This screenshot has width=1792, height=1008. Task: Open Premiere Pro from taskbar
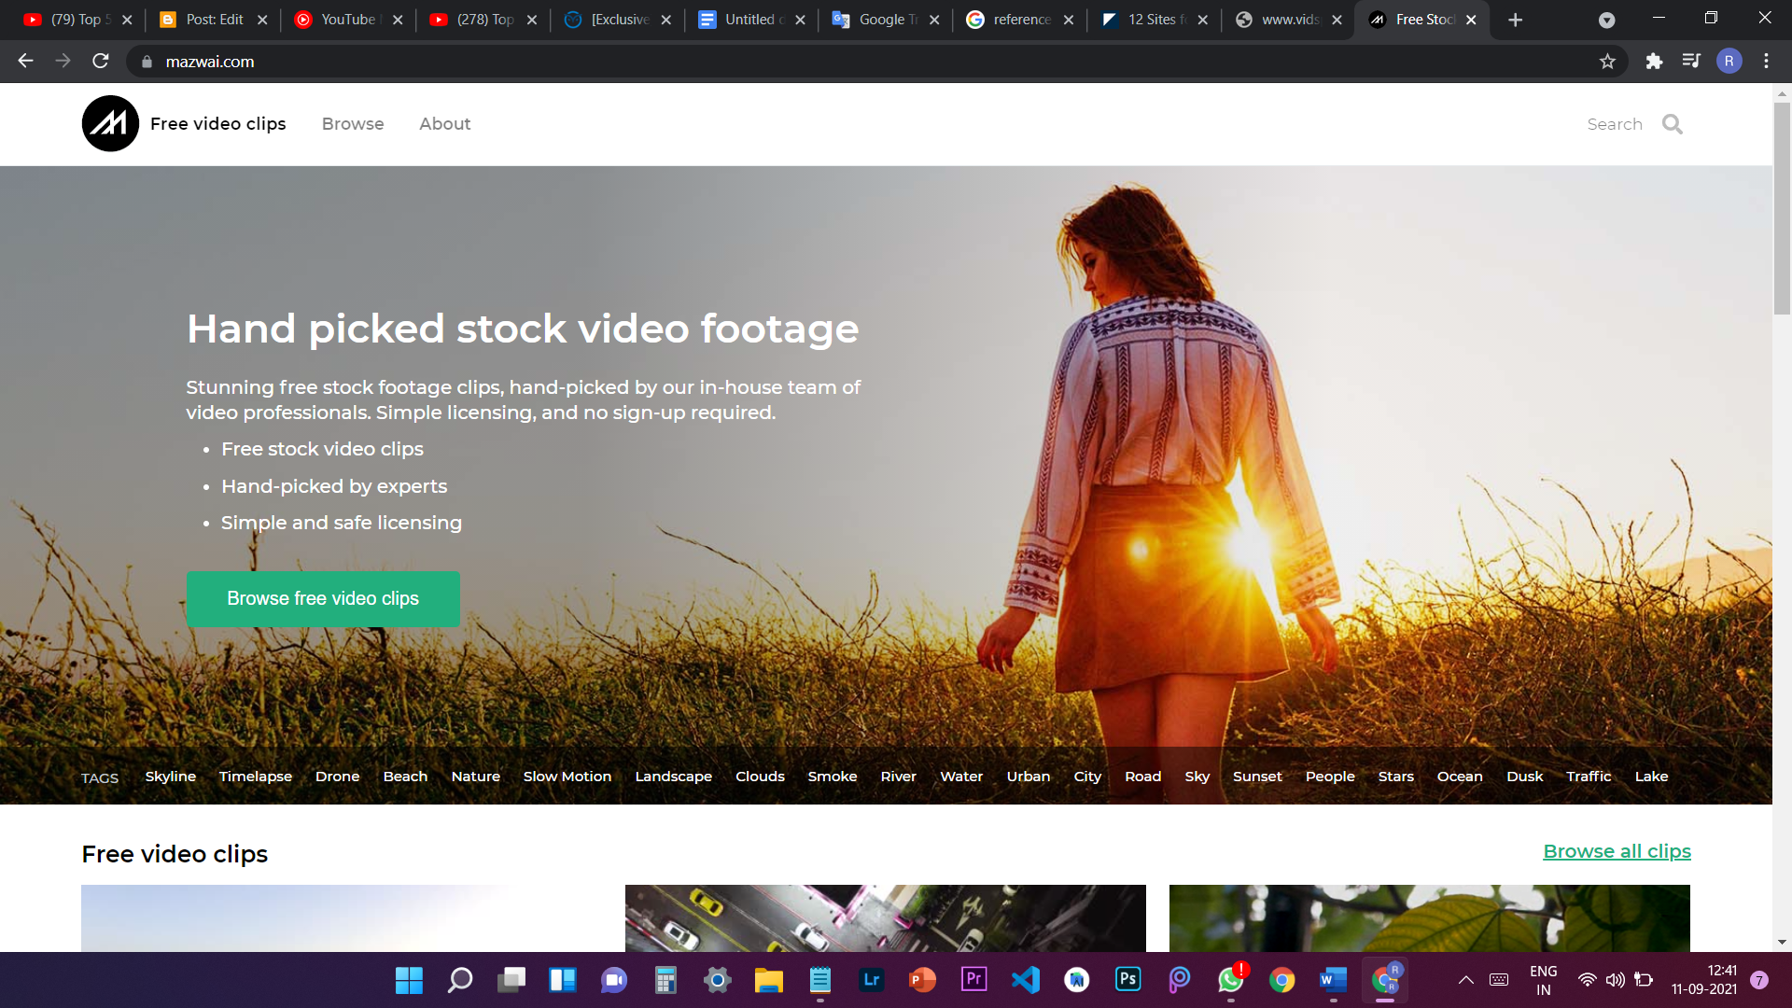973,979
